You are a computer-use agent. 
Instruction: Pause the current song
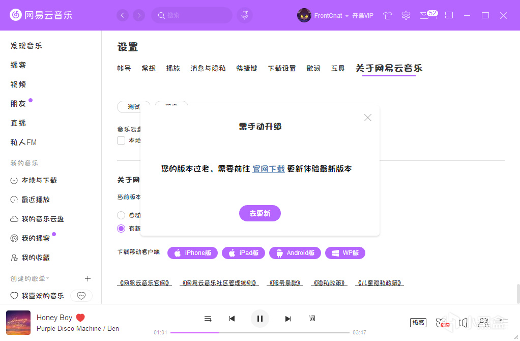(x=260, y=319)
